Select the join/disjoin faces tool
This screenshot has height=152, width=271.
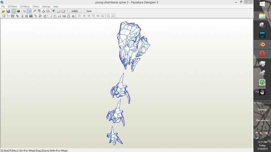click(17, 16)
